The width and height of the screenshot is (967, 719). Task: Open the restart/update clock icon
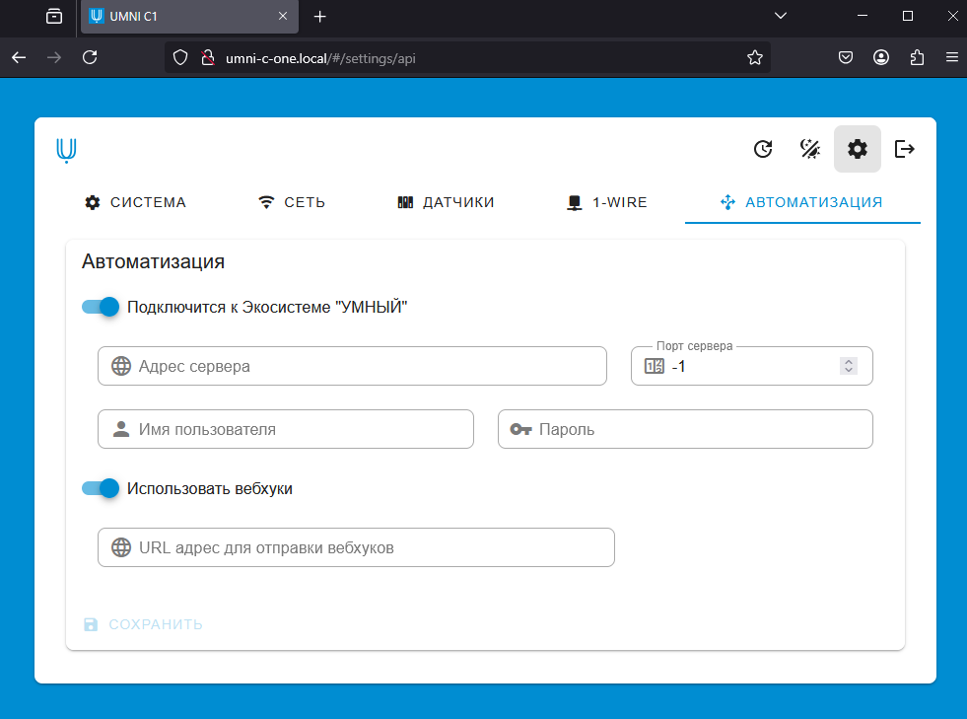(764, 149)
